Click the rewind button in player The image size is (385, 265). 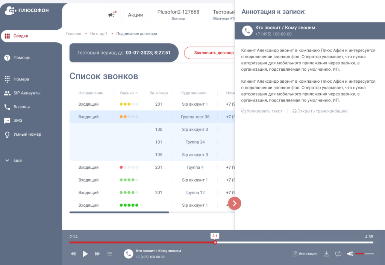pos(73,254)
